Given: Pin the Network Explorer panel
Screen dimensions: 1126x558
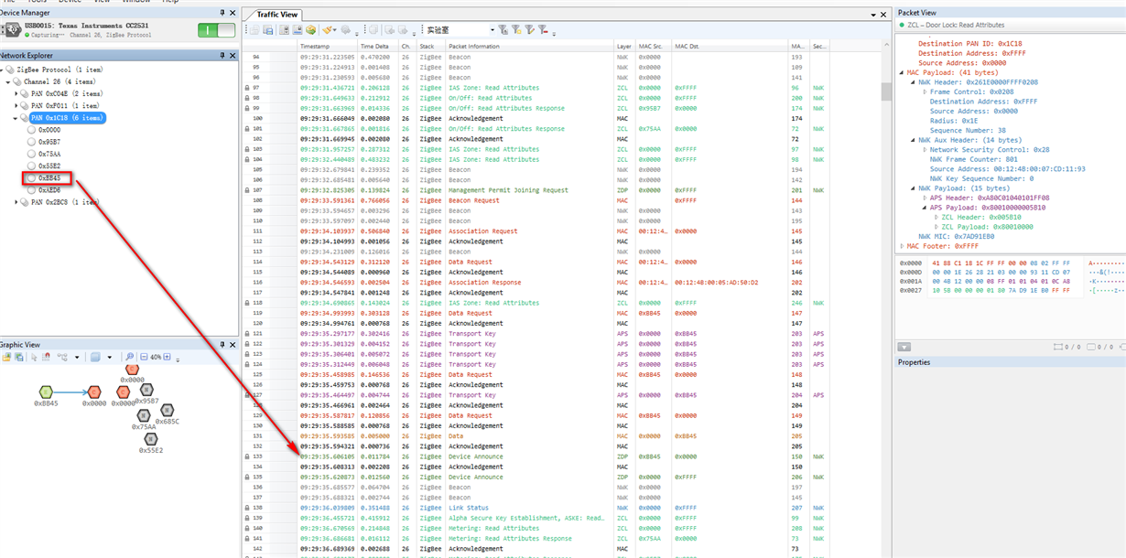Looking at the screenshot, I should (x=223, y=56).
